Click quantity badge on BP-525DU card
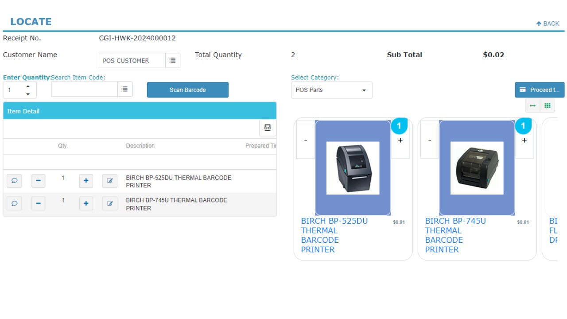The image size is (567, 319). [x=399, y=126]
